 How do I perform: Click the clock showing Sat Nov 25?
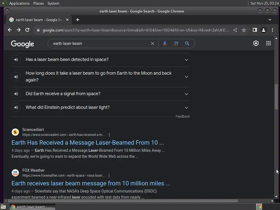265,3
